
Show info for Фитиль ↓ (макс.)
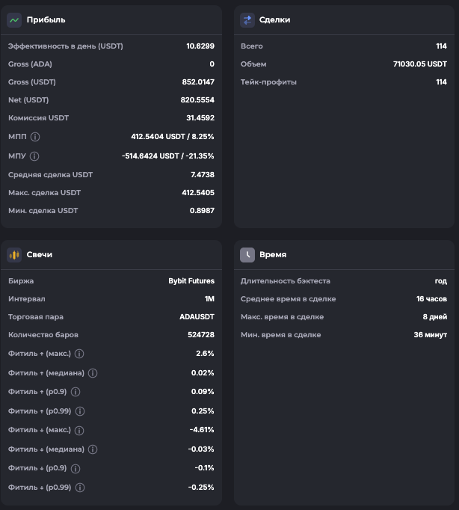pyautogui.click(x=79, y=431)
